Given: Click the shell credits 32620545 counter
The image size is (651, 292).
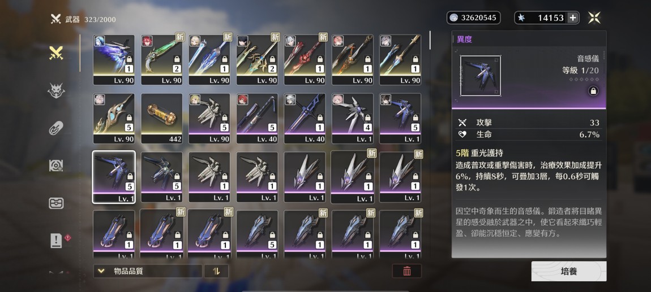Looking at the screenshot, I should [x=473, y=18].
